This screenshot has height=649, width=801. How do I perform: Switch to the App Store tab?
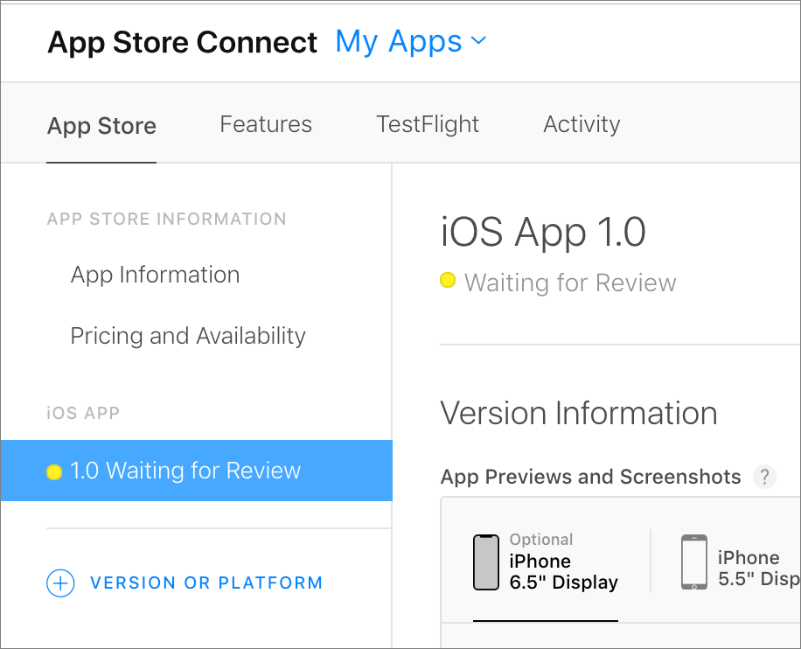(x=101, y=126)
